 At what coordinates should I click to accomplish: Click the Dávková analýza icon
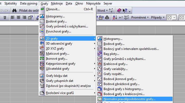42,86
